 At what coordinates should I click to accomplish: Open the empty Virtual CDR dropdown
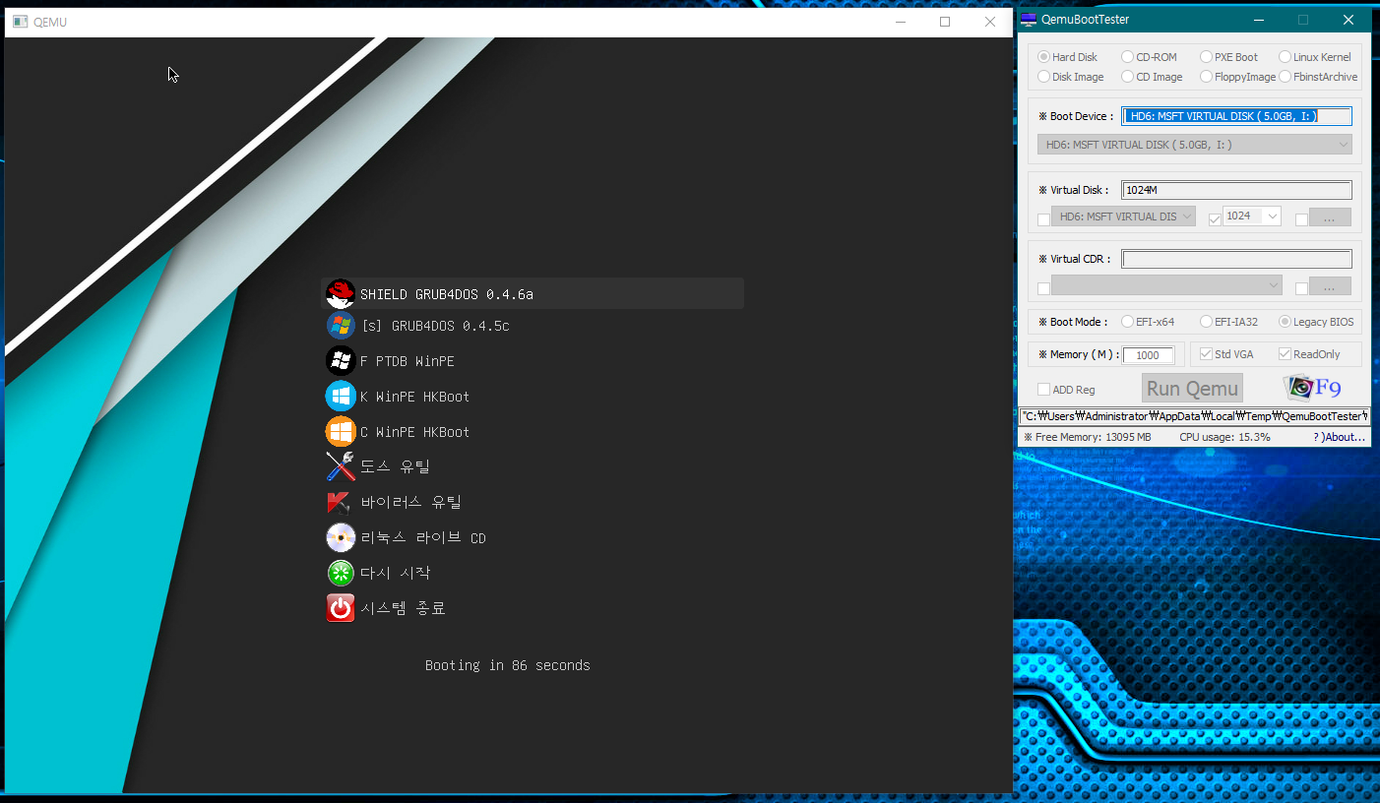1166,285
